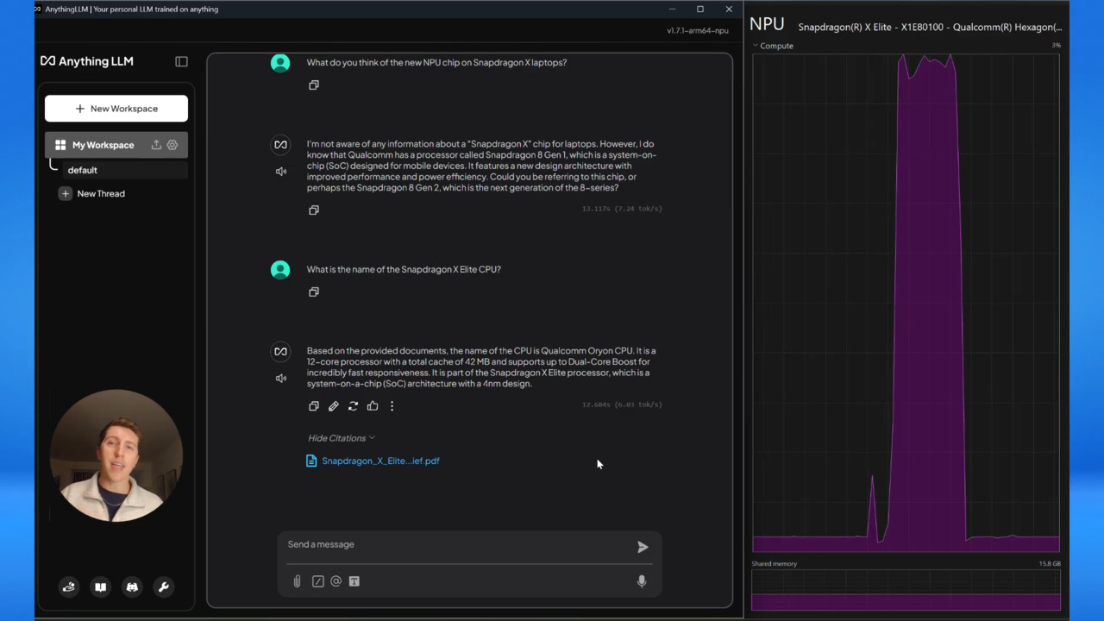Open the wrench settings icon in sidebar footer

pyautogui.click(x=163, y=587)
